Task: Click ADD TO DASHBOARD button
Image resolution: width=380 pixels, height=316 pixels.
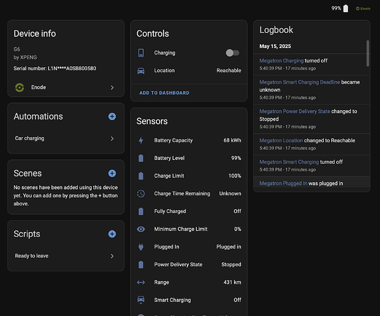Action: pos(164,93)
